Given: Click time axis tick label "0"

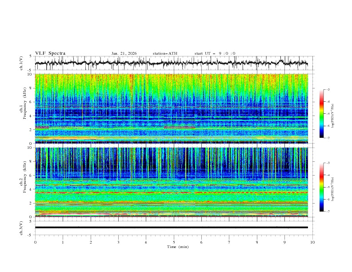Looking at the screenshot, I should [35, 242].
